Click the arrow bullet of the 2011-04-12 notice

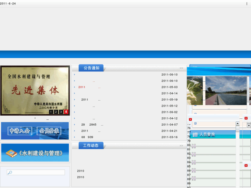[75, 118]
